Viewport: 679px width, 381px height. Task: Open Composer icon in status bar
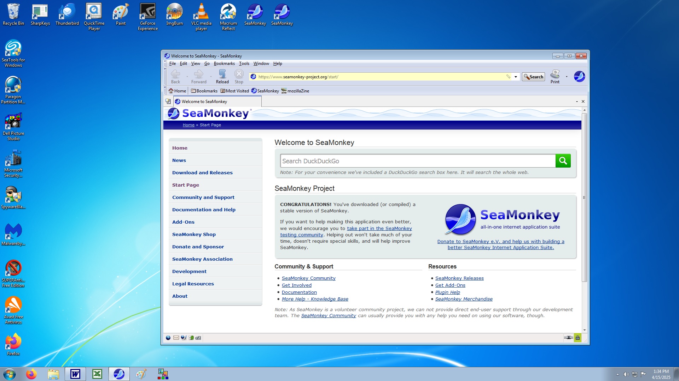pyautogui.click(x=184, y=338)
